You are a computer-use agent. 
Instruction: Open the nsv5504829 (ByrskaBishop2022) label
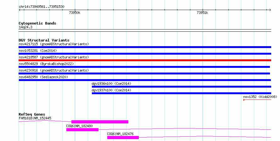[46, 64]
